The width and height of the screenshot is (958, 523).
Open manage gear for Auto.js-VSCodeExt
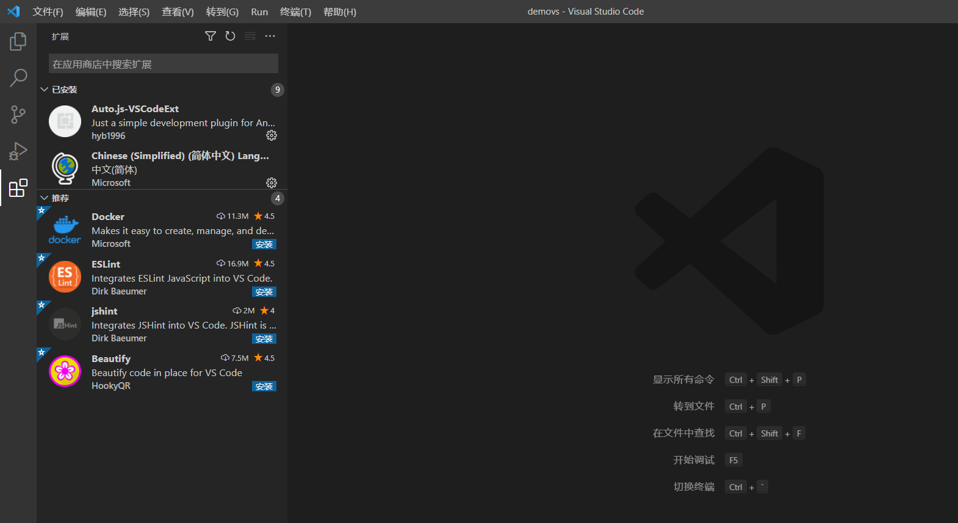pos(272,135)
